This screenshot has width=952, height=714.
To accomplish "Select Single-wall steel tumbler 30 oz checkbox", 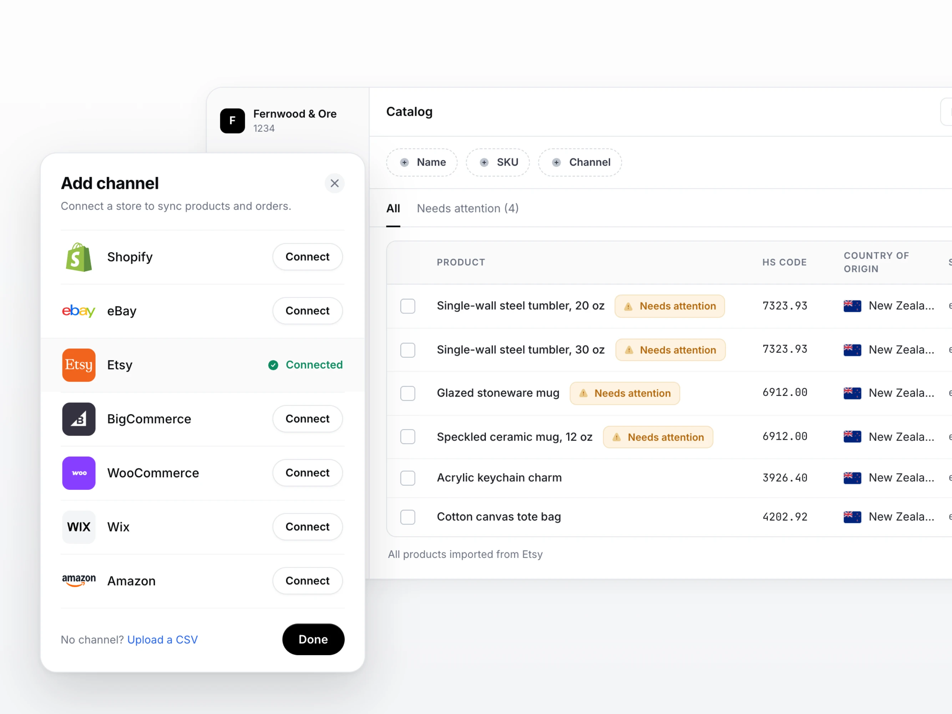I will (407, 350).
